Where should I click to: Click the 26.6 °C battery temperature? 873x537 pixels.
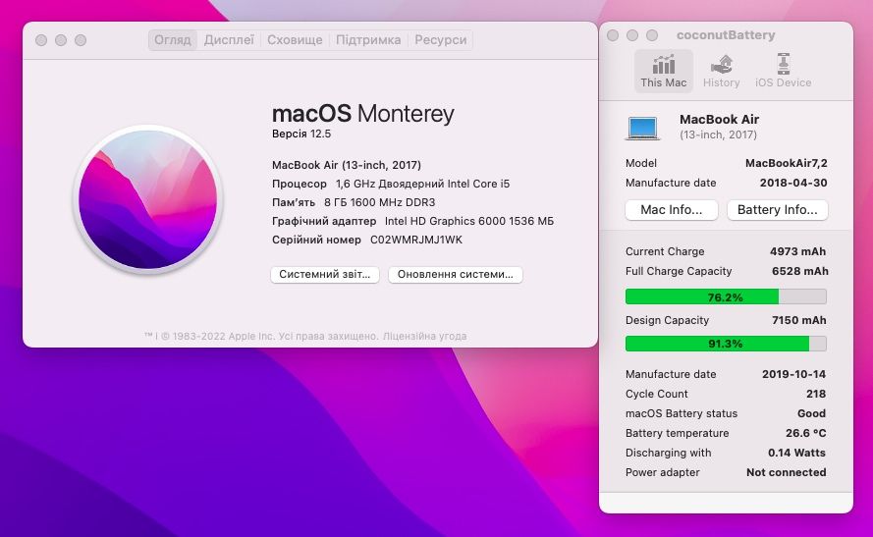805,433
